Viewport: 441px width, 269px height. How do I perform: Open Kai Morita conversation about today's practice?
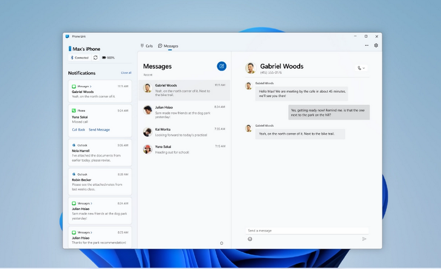pyautogui.click(x=184, y=132)
